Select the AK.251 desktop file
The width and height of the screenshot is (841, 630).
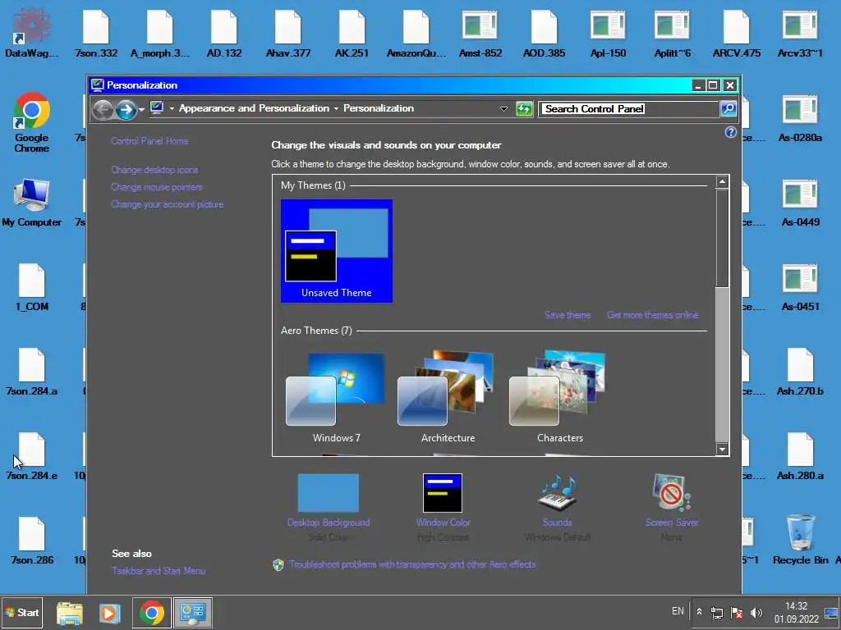point(352,34)
